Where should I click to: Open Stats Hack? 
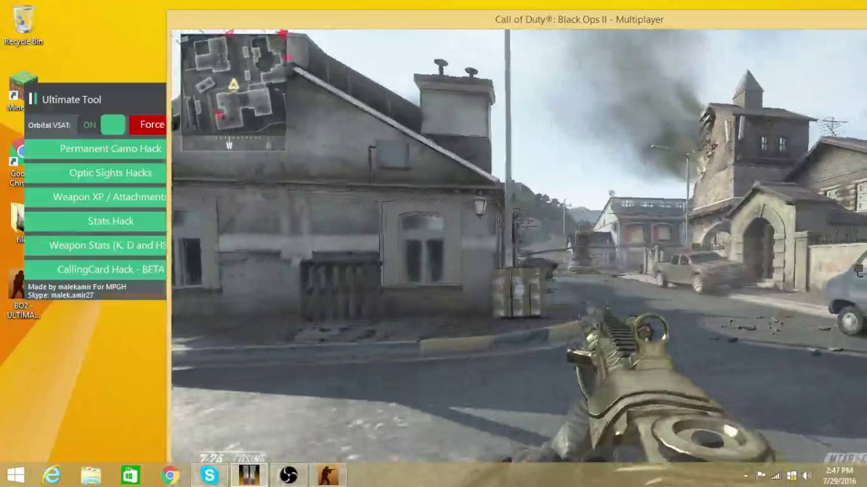click(x=96, y=221)
